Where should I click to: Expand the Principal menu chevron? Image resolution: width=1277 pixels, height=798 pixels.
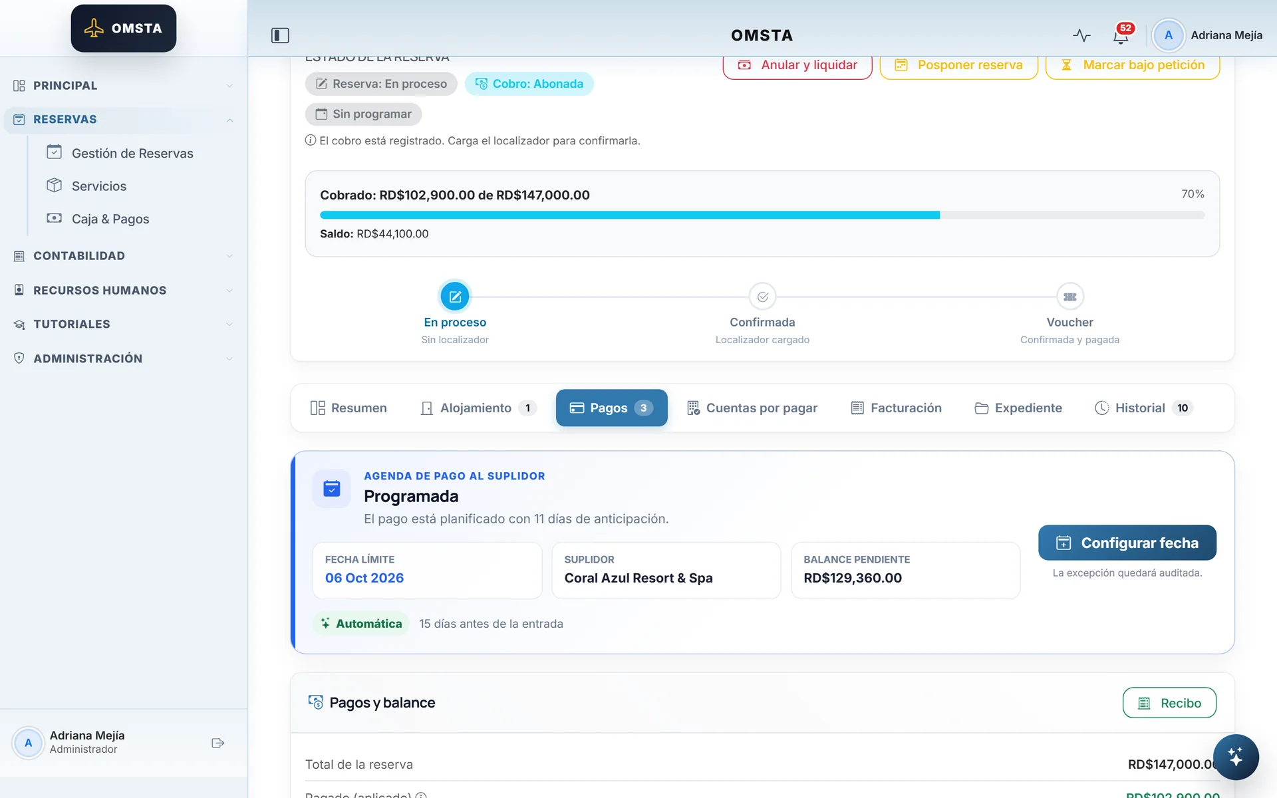tap(229, 86)
